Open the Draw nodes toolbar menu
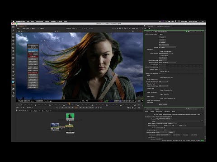This screenshot has width=217, height=162. [13, 31]
